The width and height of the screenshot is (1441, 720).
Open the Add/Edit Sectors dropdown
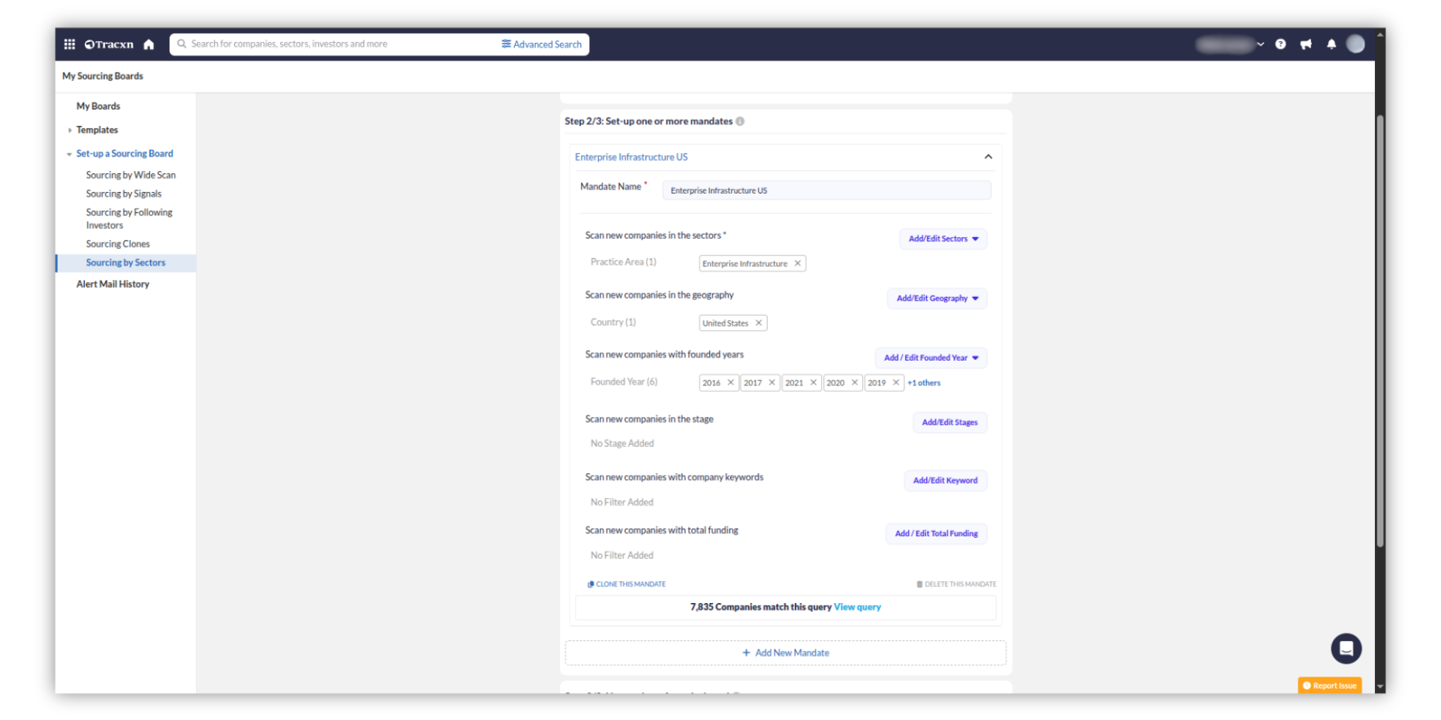click(943, 238)
